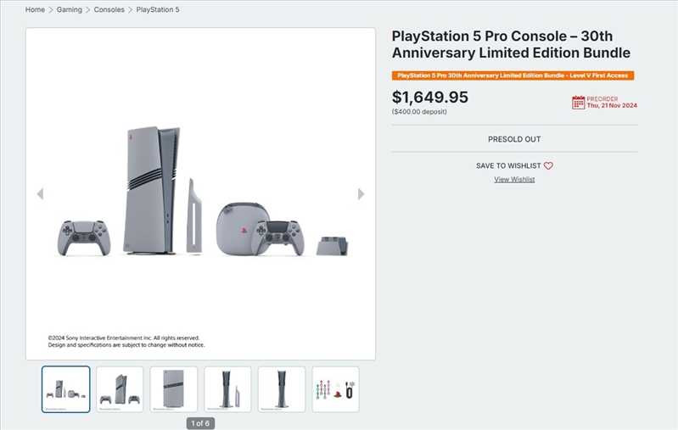Click the 1 of 6 image counter
This screenshot has height=430, width=678.
200,423
